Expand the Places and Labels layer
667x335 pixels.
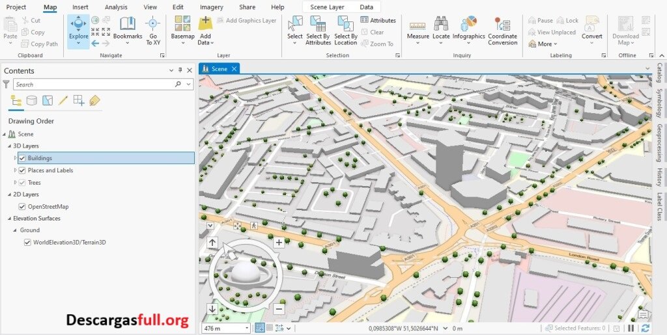coord(16,170)
